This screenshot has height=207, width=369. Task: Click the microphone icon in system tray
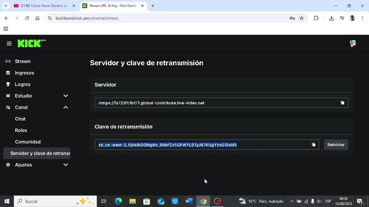(x=312, y=201)
